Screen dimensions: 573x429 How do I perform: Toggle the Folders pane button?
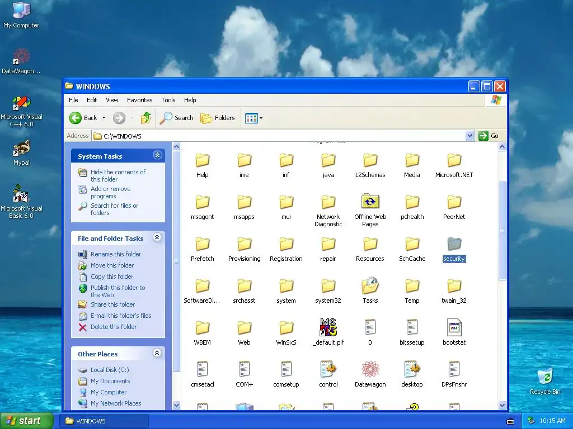(x=218, y=118)
